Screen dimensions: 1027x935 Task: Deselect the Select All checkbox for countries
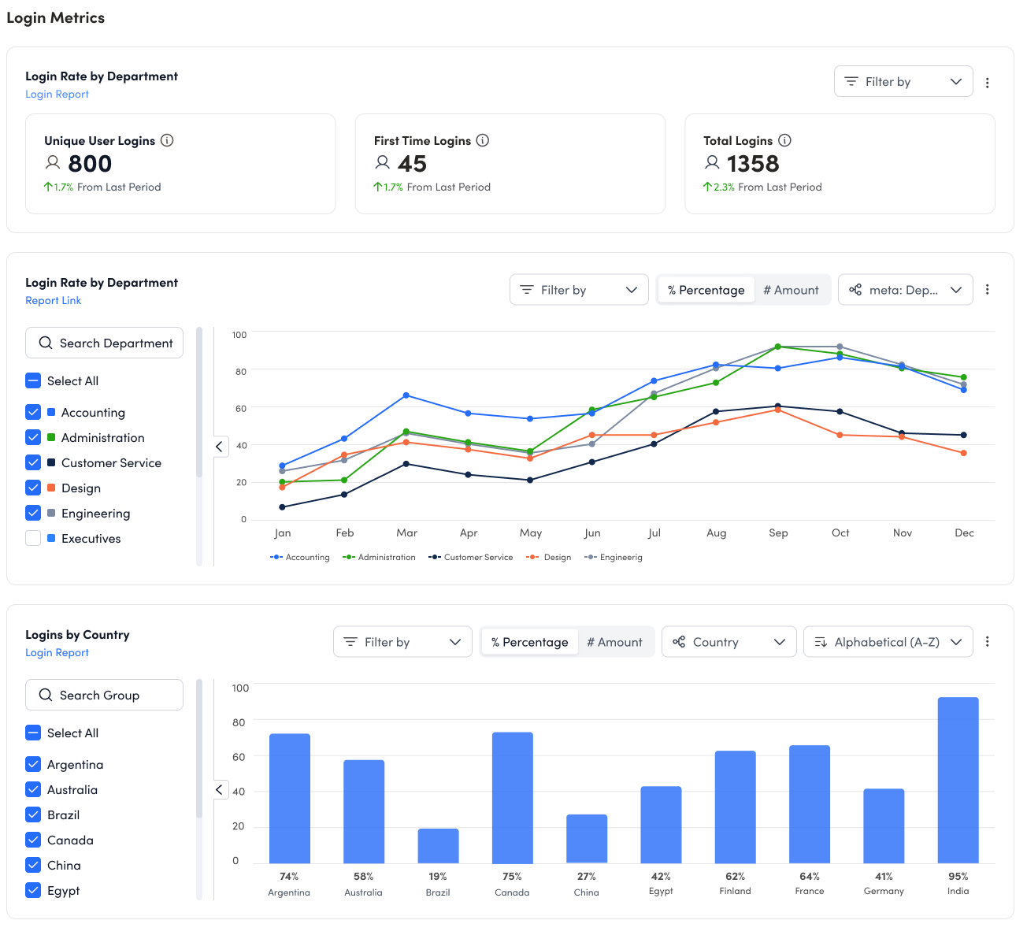click(x=33, y=733)
